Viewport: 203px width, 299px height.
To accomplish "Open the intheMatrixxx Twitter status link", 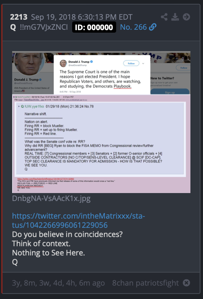I will pos(78,221).
